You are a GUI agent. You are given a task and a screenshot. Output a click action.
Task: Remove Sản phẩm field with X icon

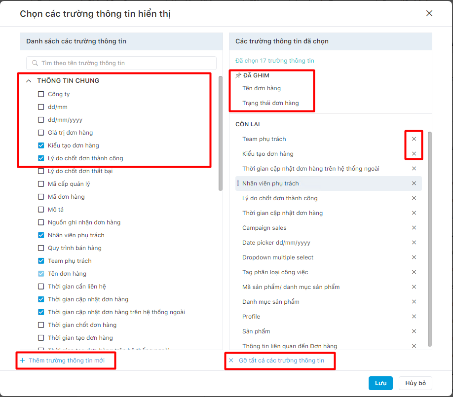point(414,331)
